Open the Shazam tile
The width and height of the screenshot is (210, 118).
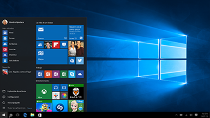click(60, 106)
